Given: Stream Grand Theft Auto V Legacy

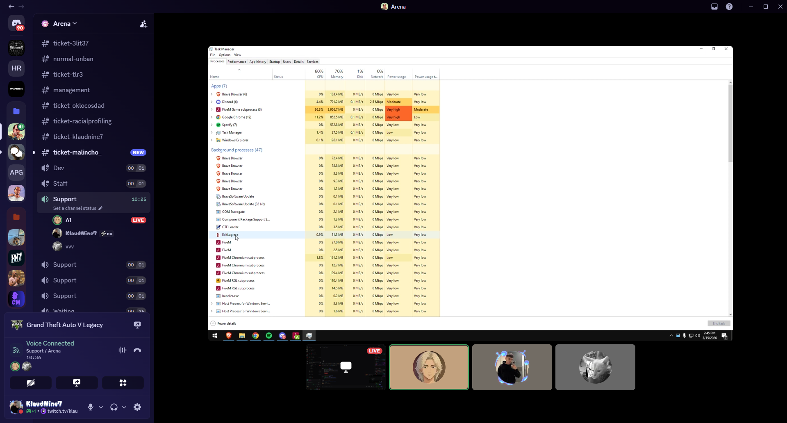Looking at the screenshot, I should click(x=137, y=325).
